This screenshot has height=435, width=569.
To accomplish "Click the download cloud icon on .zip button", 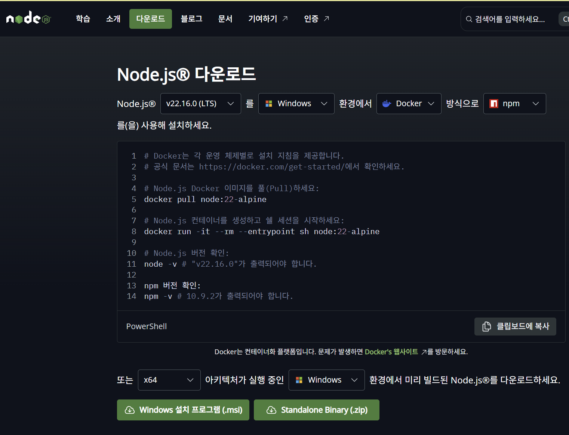I will [271, 410].
